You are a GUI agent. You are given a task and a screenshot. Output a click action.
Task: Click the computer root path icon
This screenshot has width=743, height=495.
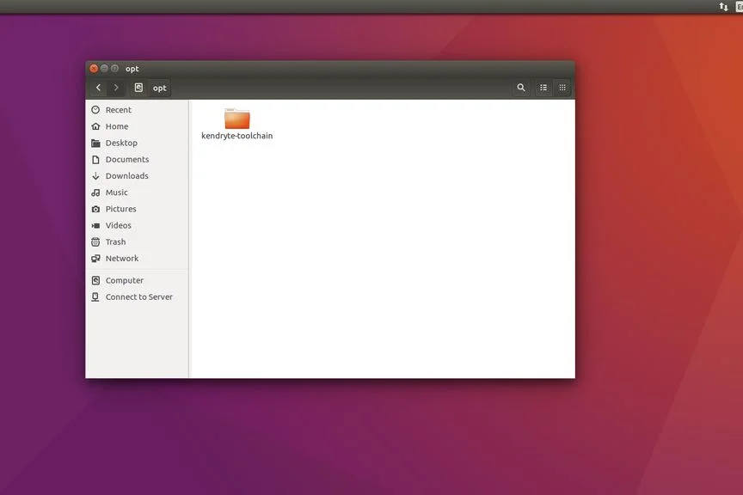tap(138, 88)
